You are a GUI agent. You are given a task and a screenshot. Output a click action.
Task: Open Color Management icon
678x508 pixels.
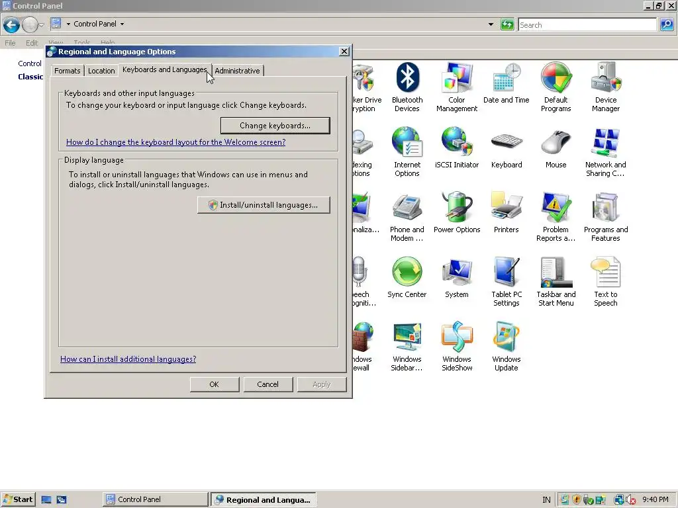pyautogui.click(x=457, y=87)
